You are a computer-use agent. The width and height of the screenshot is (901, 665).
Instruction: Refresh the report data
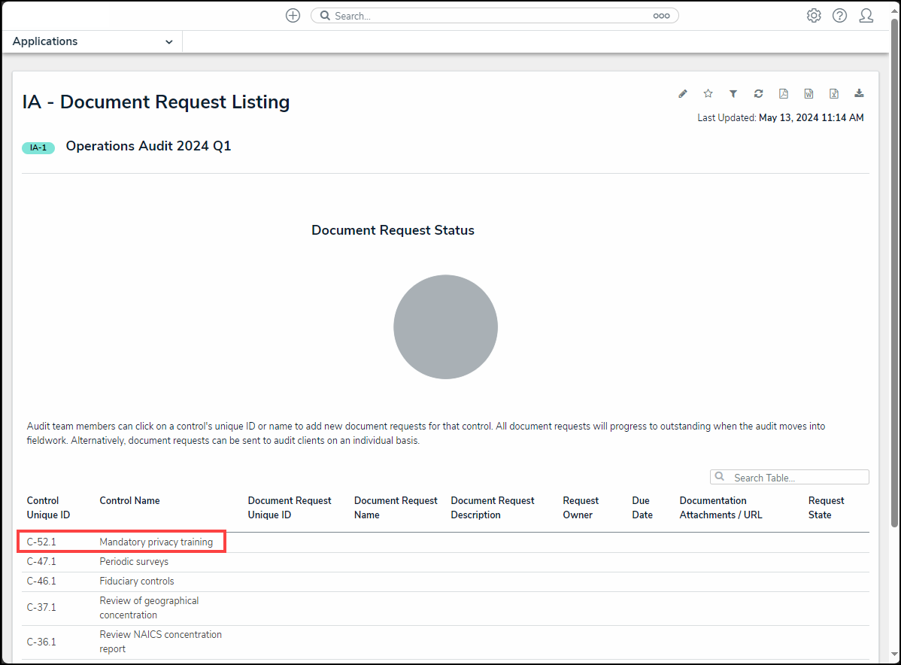coord(758,94)
